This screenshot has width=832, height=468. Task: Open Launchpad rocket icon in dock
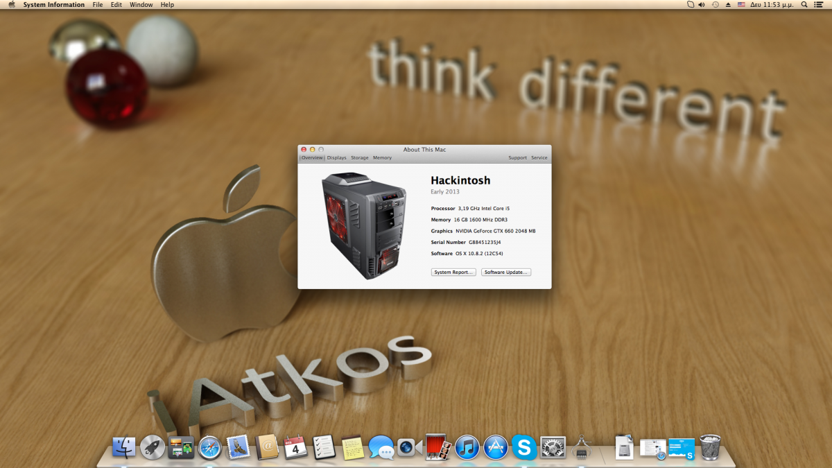pos(153,447)
